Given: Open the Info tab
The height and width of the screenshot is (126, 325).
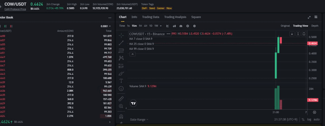Looking at the screenshot, I should (134, 17).
